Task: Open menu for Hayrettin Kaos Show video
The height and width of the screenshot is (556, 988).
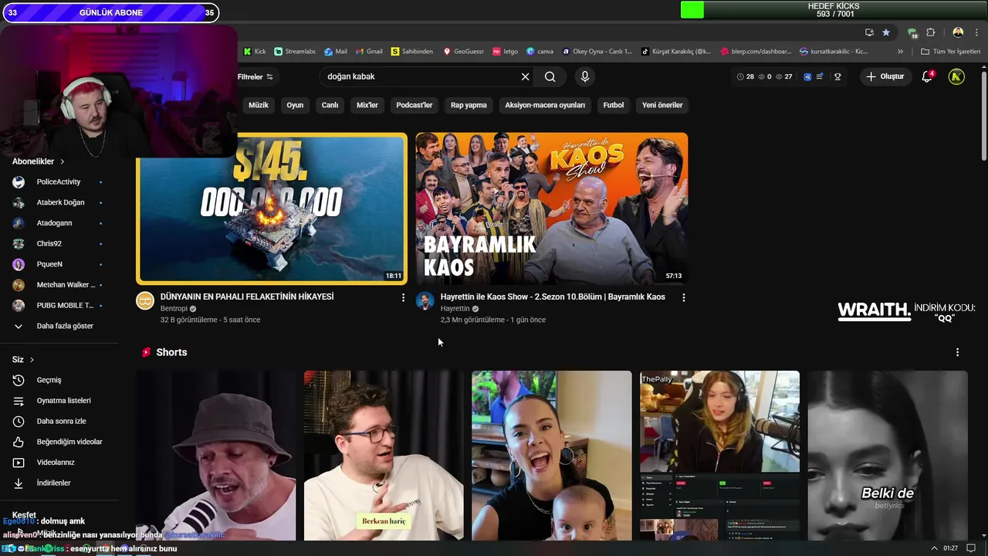Action: point(683,297)
